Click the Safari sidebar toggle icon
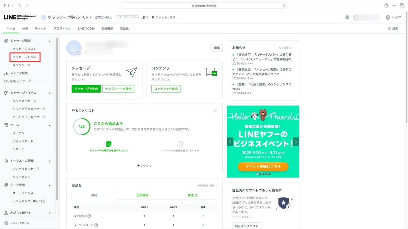Image resolution: width=408 pixels, height=229 pixels. 6,5
